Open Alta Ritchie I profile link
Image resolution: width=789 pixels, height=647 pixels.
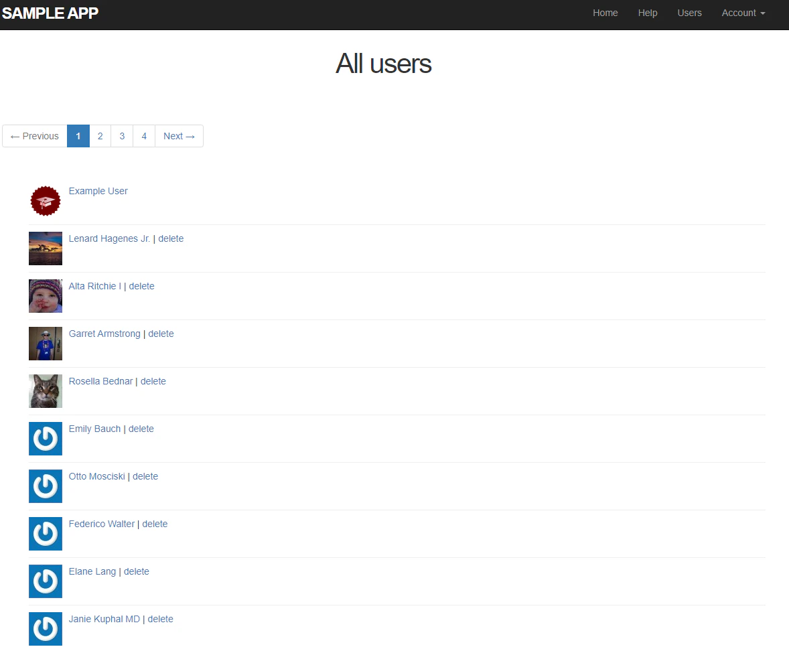(x=94, y=286)
